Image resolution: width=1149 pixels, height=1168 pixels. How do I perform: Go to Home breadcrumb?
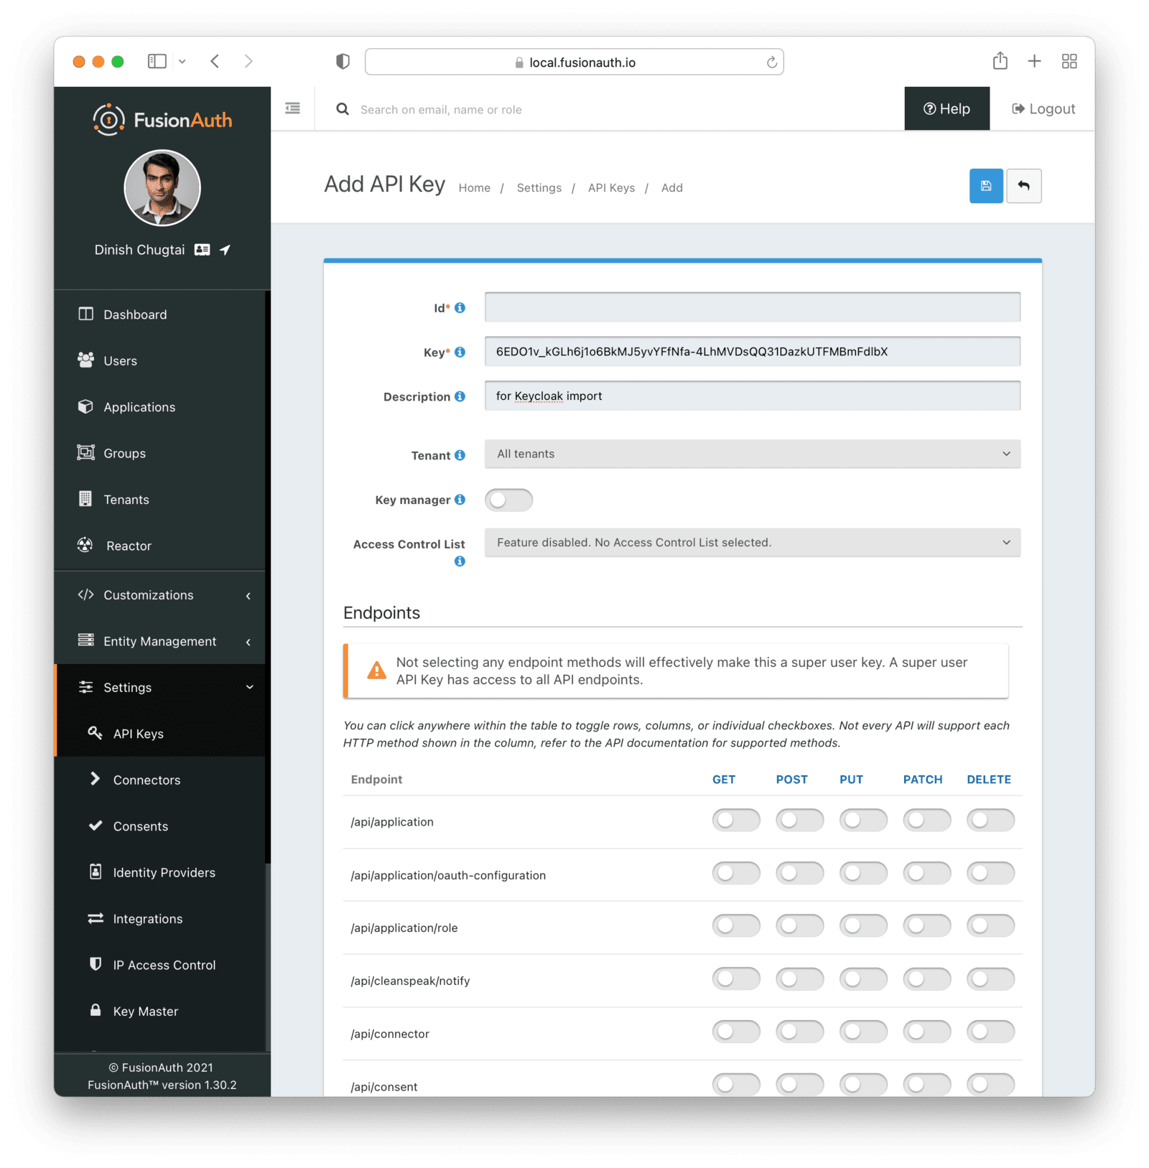[x=475, y=188]
